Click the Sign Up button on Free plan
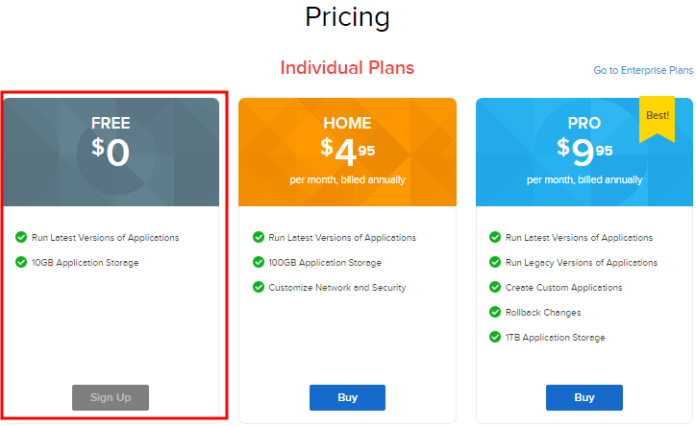The image size is (696, 426). (111, 397)
